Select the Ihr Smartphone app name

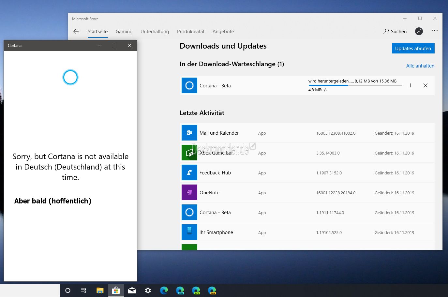(216, 232)
